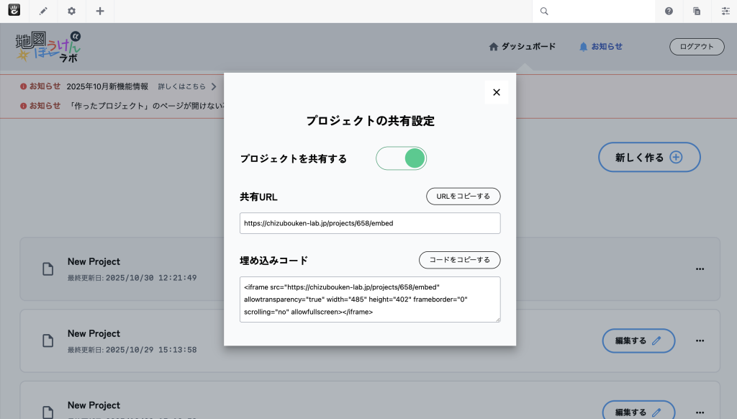The image size is (737, 419).
Task: Open the ダッシュボード navigation item
Action: 523,46
